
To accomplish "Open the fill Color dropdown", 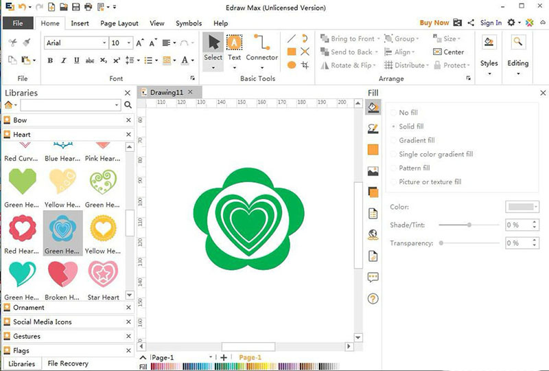I will point(522,207).
